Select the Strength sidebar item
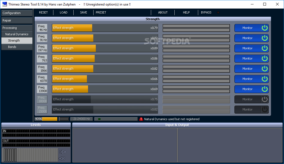This screenshot has width=284, height=164. (17, 41)
